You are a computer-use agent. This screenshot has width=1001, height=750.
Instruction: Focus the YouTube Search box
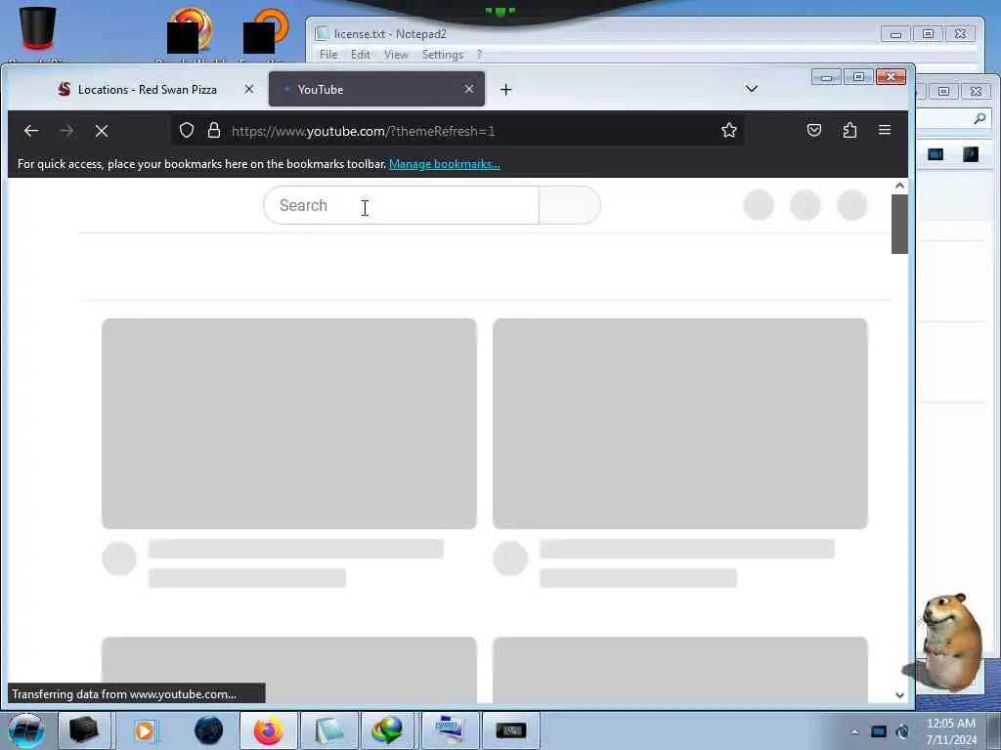(401, 205)
